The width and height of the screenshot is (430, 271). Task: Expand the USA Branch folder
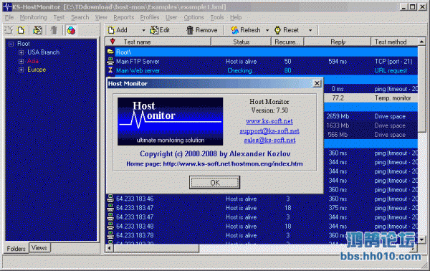[21, 52]
